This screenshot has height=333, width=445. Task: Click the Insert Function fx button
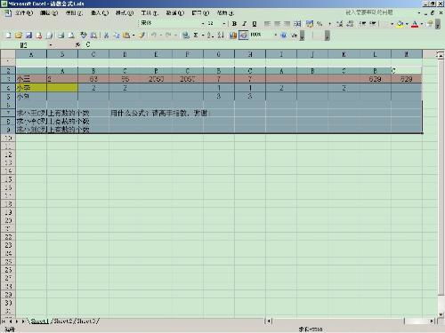point(77,44)
